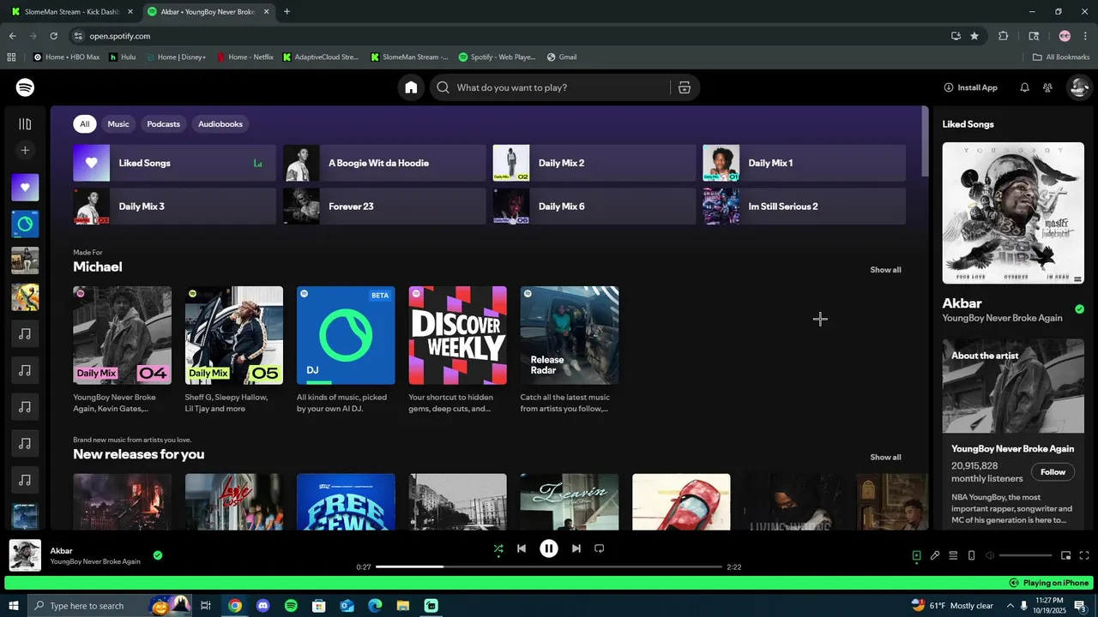Screen dimensions: 1098x617
Task: Open Windows Start menu
Action: 14,606
